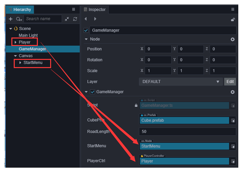Screen dimensions: 248x176
Task: Click the Rotation Y field
Action: click(190, 60)
